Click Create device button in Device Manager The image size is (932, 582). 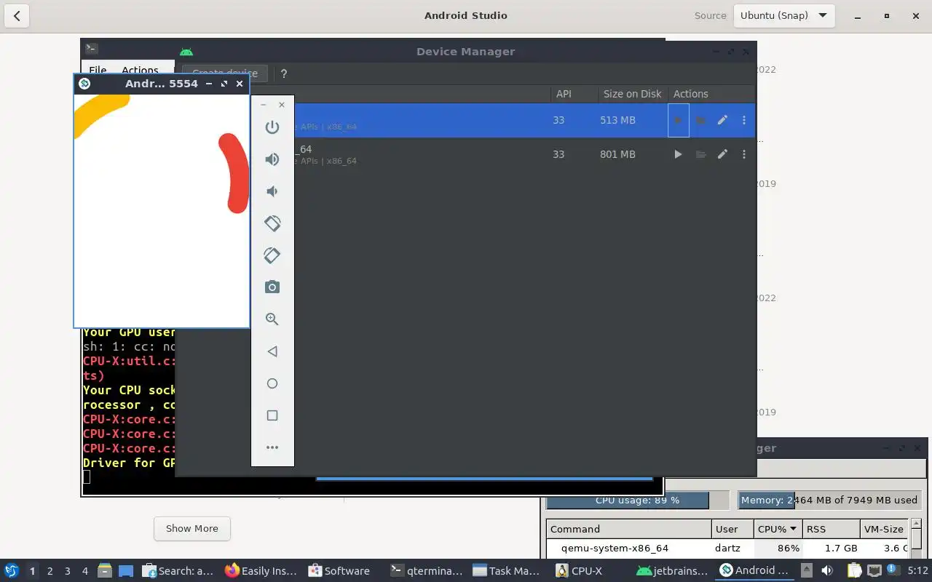click(225, 73)
